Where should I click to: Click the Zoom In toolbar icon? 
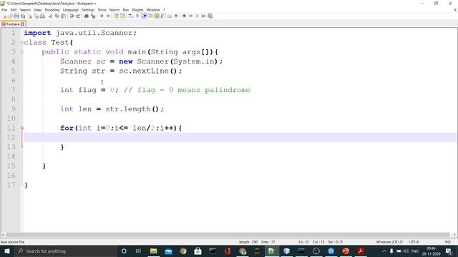coord(102,16)
